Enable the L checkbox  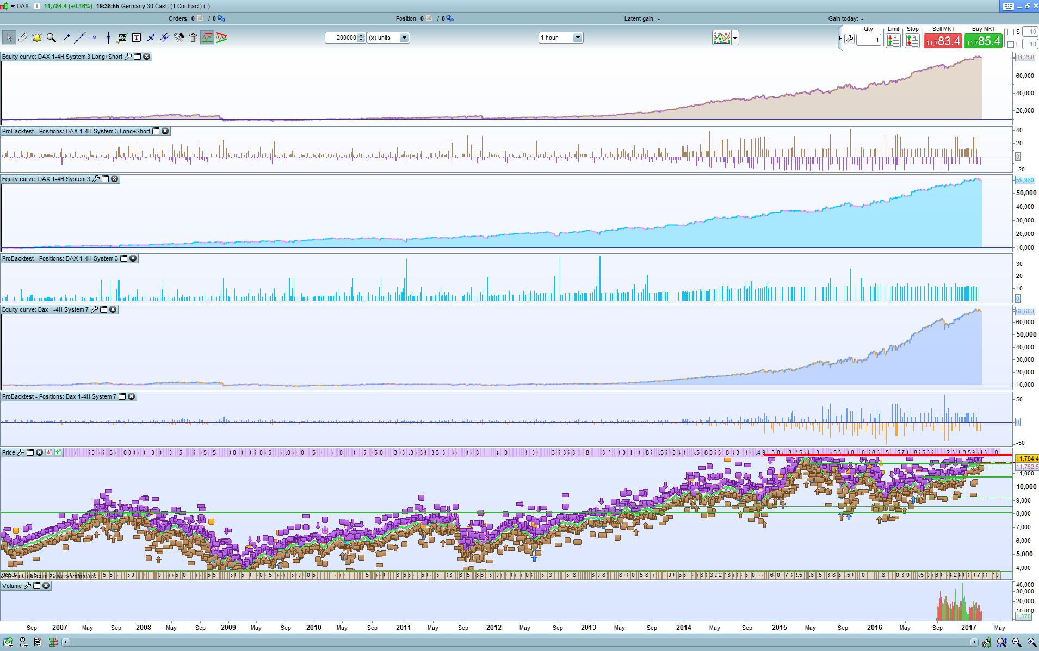pos(1011,45)
